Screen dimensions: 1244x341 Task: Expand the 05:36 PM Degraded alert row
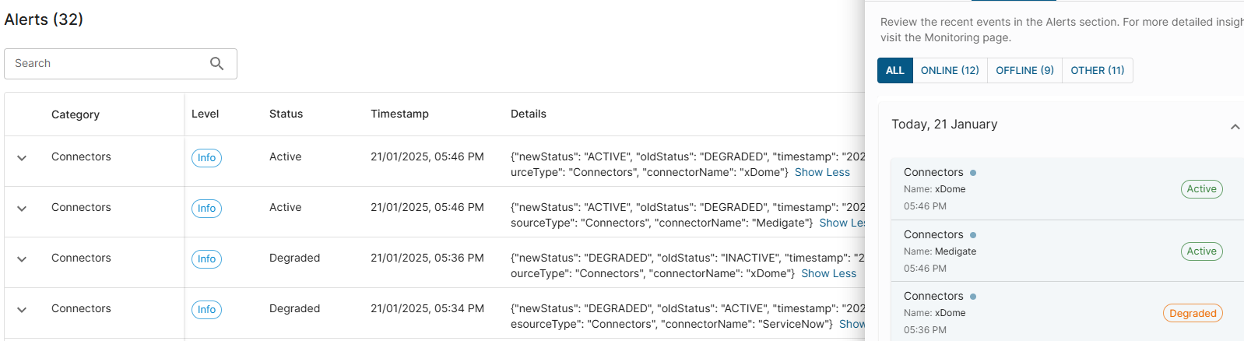point(22,259)
